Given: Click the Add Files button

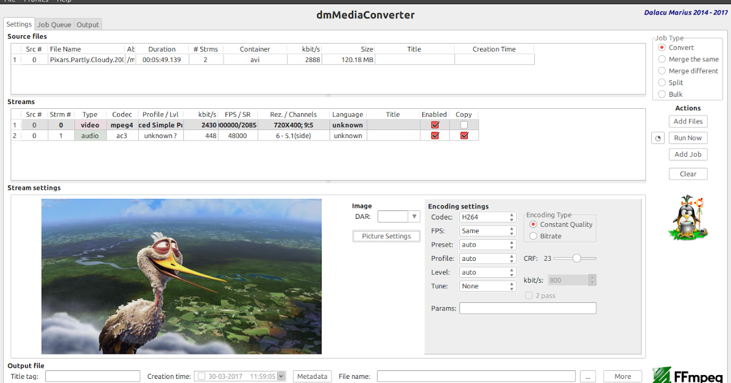Looking at the screenshot, I should coord(688,122).
